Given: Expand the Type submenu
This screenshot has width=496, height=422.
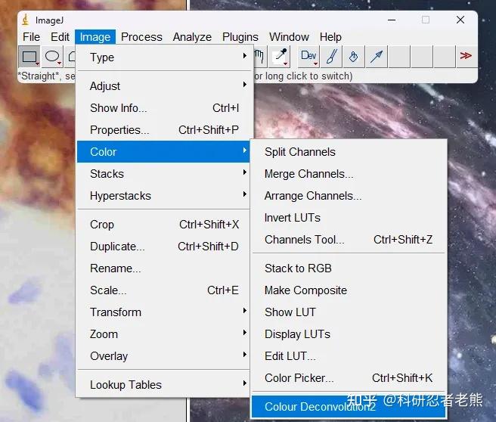Looking at the screenshot, I should pos(163,57).
